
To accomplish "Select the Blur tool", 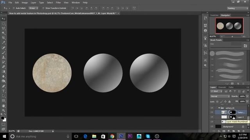I will pyautogui.click(x=4, y=76).
